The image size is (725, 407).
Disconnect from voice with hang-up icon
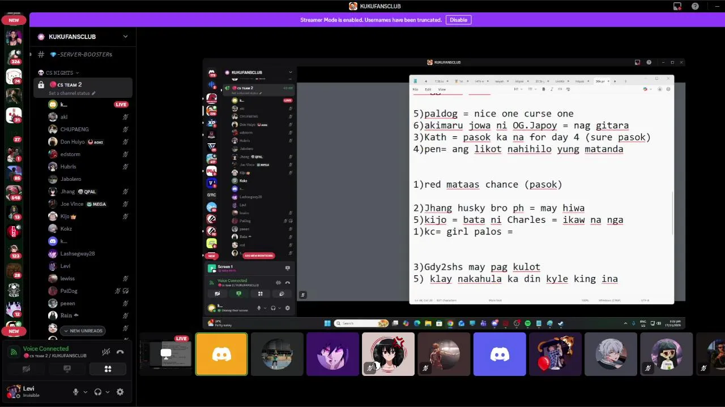click(120, 352)
